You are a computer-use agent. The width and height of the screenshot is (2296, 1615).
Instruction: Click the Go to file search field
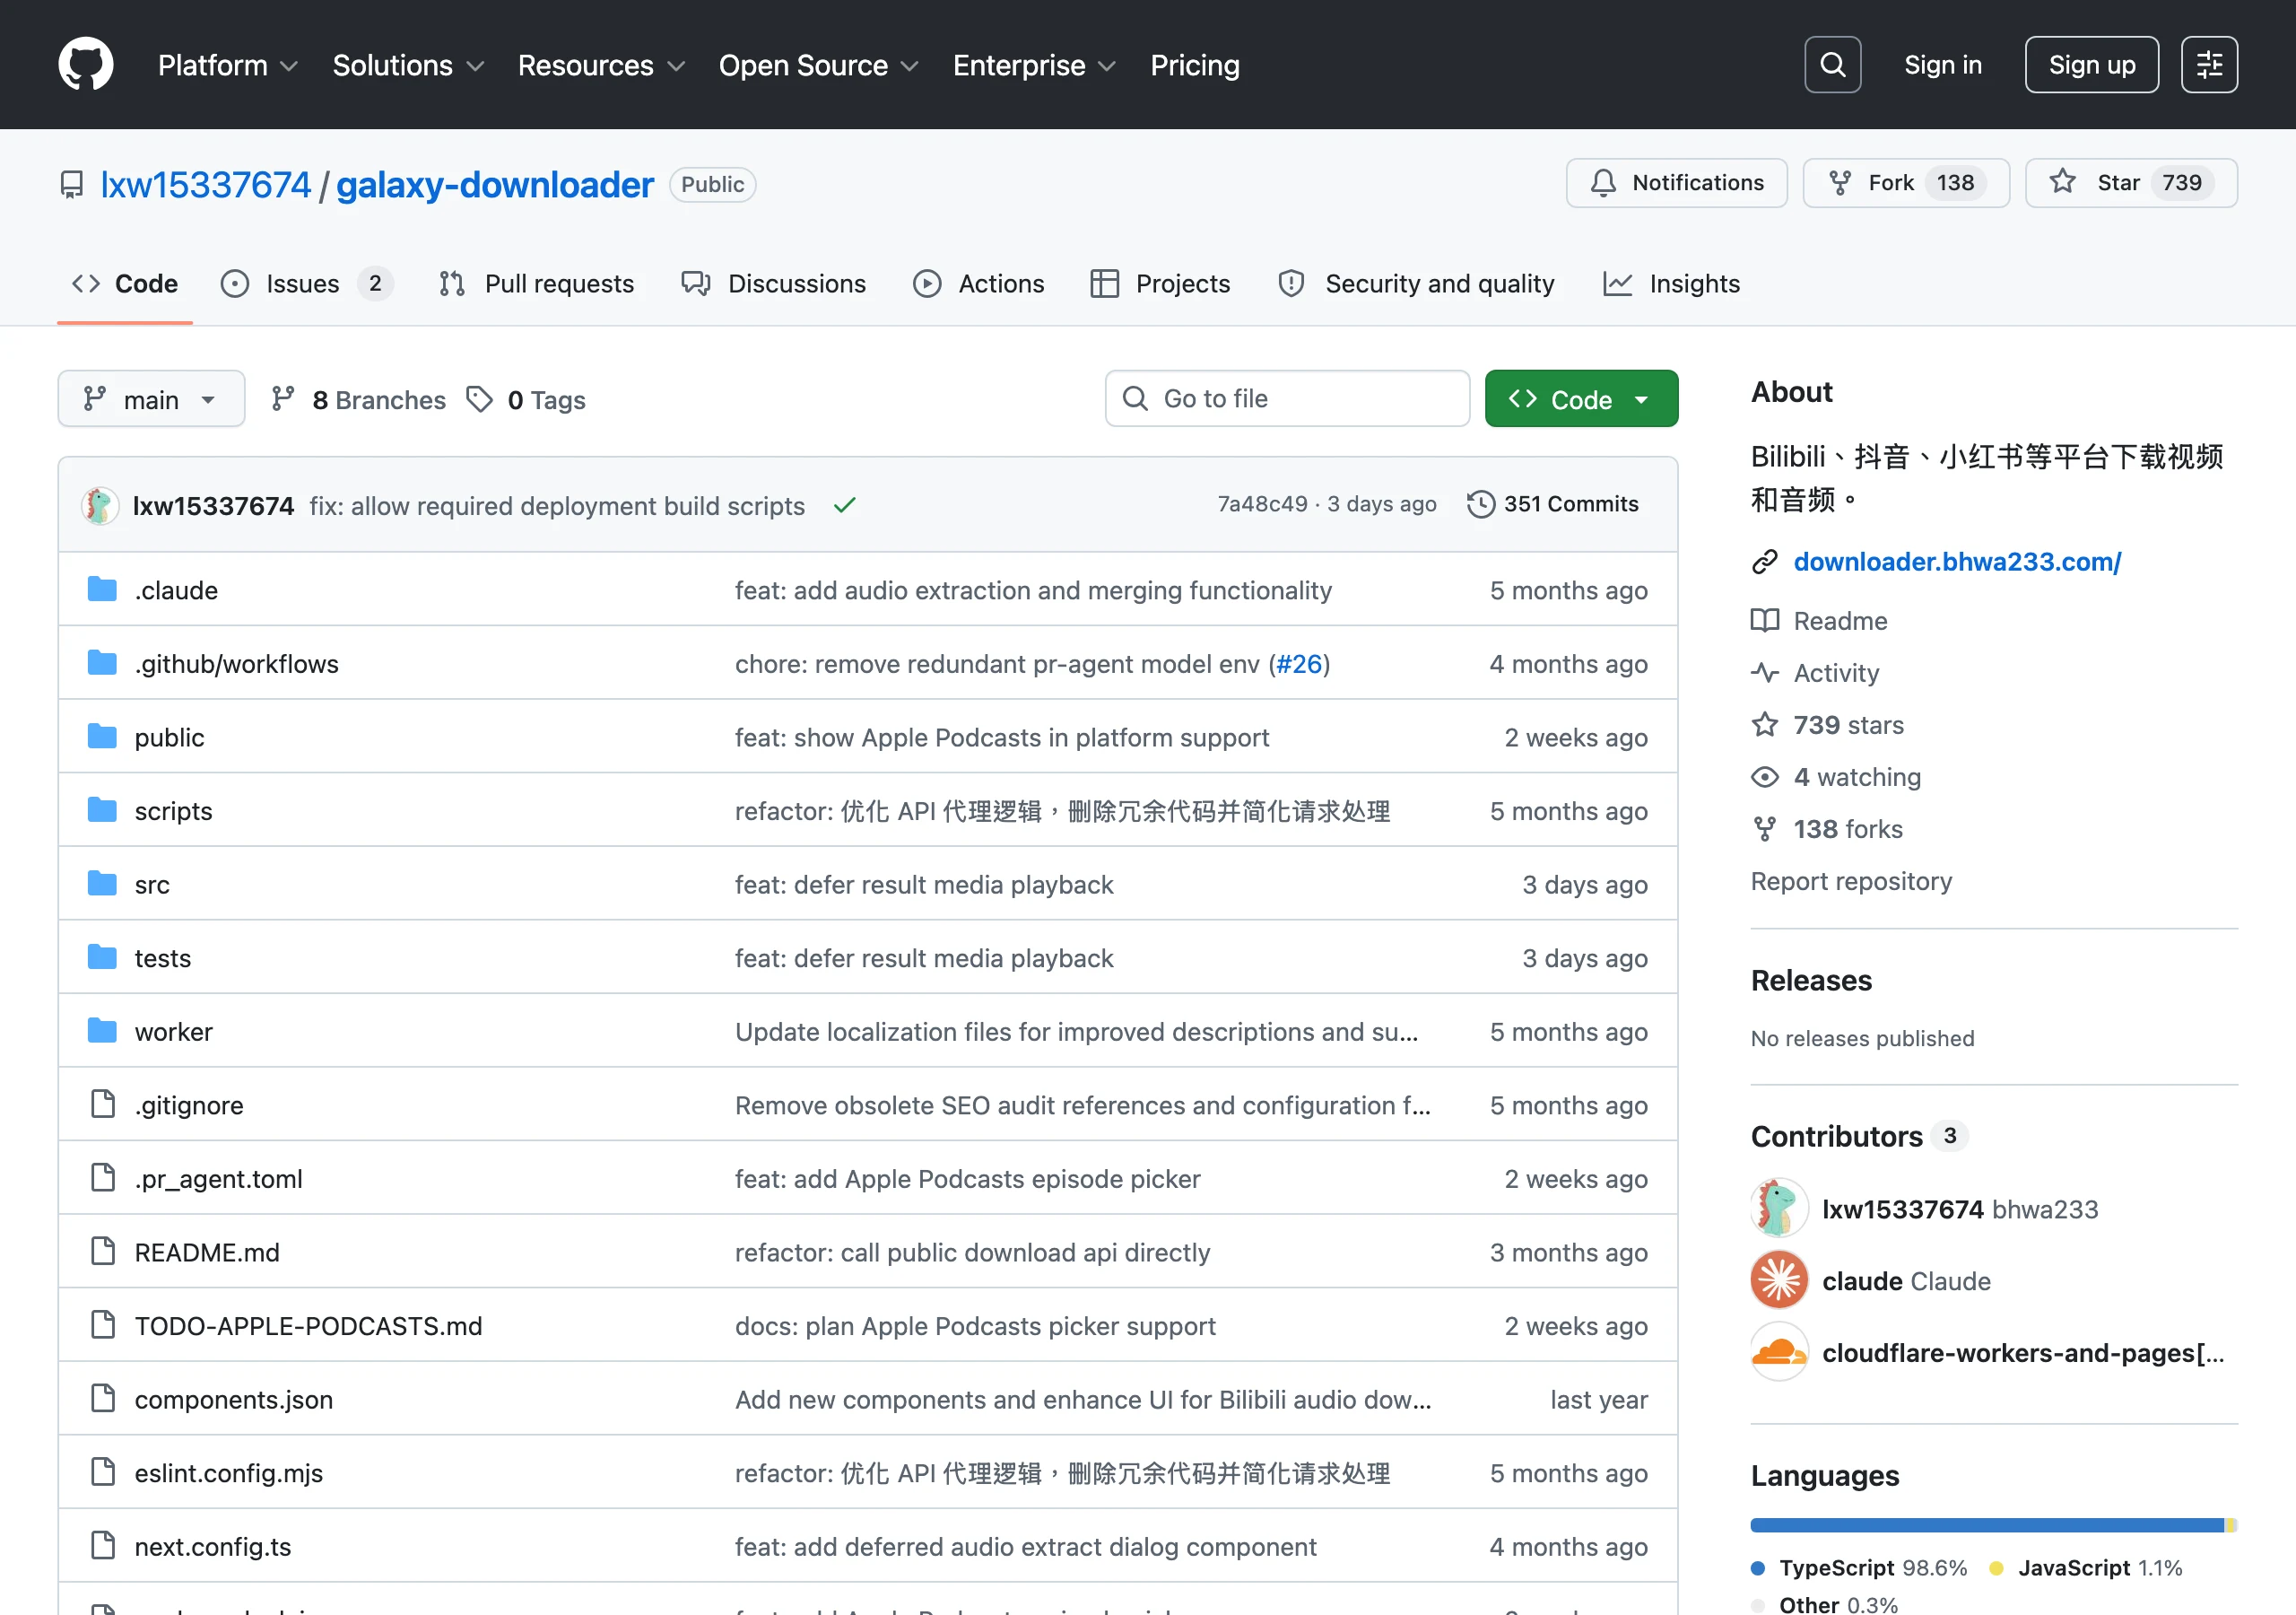pos(1287,399)
